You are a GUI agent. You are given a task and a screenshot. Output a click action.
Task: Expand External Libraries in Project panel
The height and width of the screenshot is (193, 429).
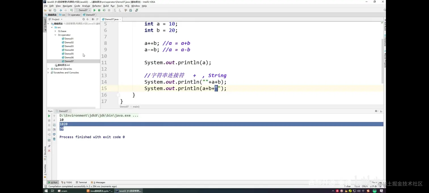pos(48,69)
